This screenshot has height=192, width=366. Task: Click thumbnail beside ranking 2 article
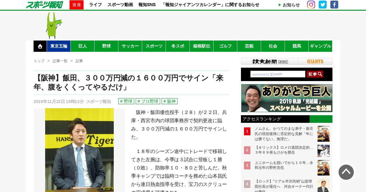(324, 151)
